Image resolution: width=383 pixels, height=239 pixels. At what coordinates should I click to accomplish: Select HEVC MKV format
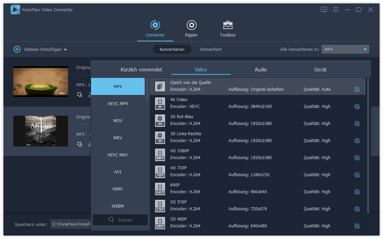pyautogui.click(x=118, y=155)
